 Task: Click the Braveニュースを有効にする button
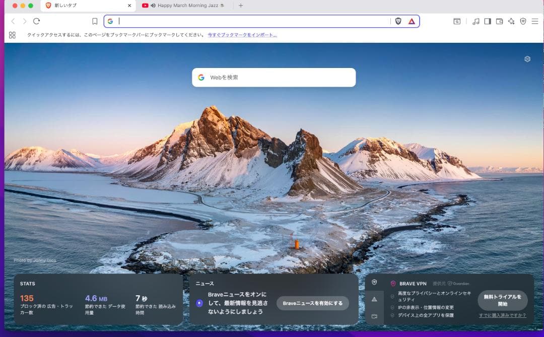coord(312,303)
